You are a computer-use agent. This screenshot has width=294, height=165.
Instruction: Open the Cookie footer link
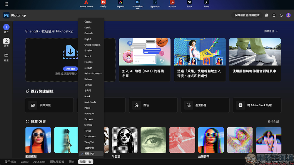point(25,162)
